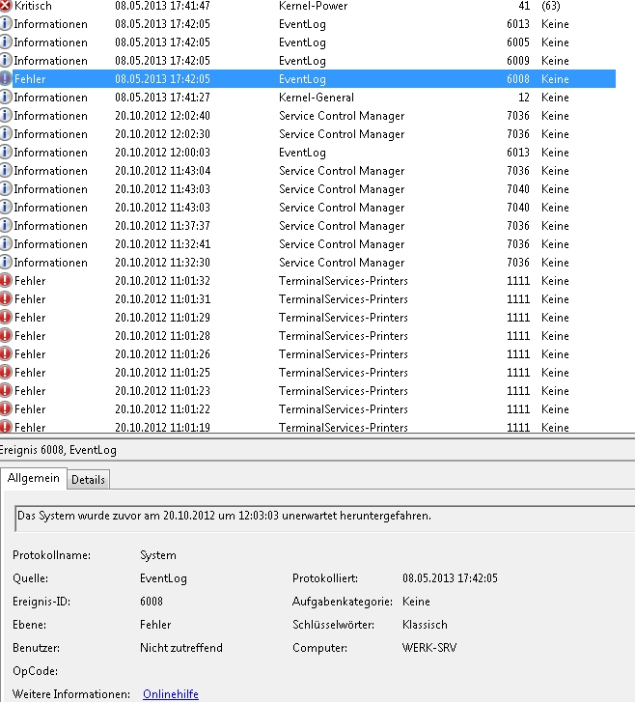Click the red error icon of 11:01:23 row
The image size is (635, 702).
6,391
